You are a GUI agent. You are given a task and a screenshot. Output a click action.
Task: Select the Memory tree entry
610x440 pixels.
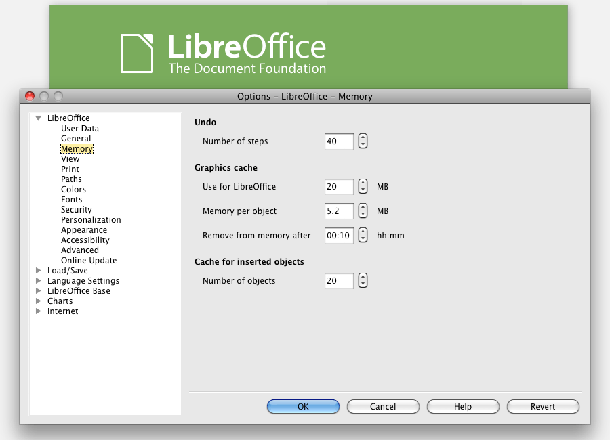pos(77,148)
